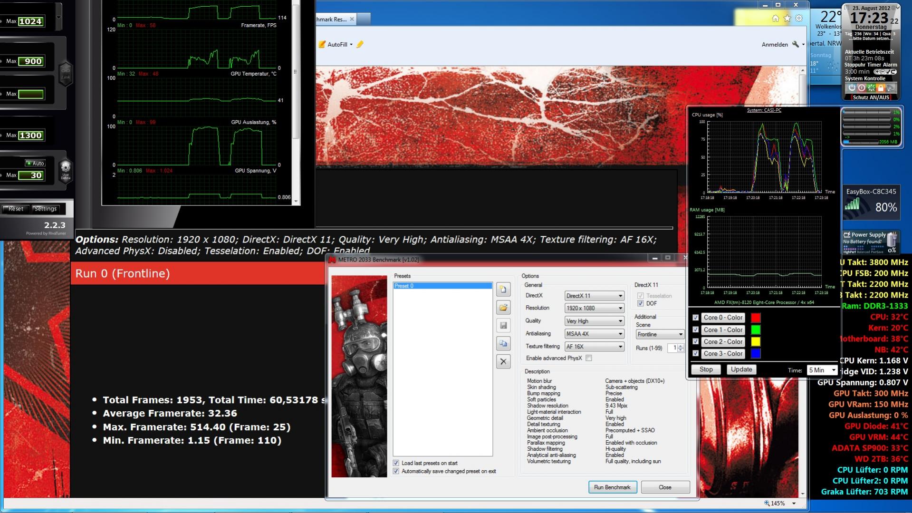Click the Power Supply battery gadget icon

coord(892,239)
